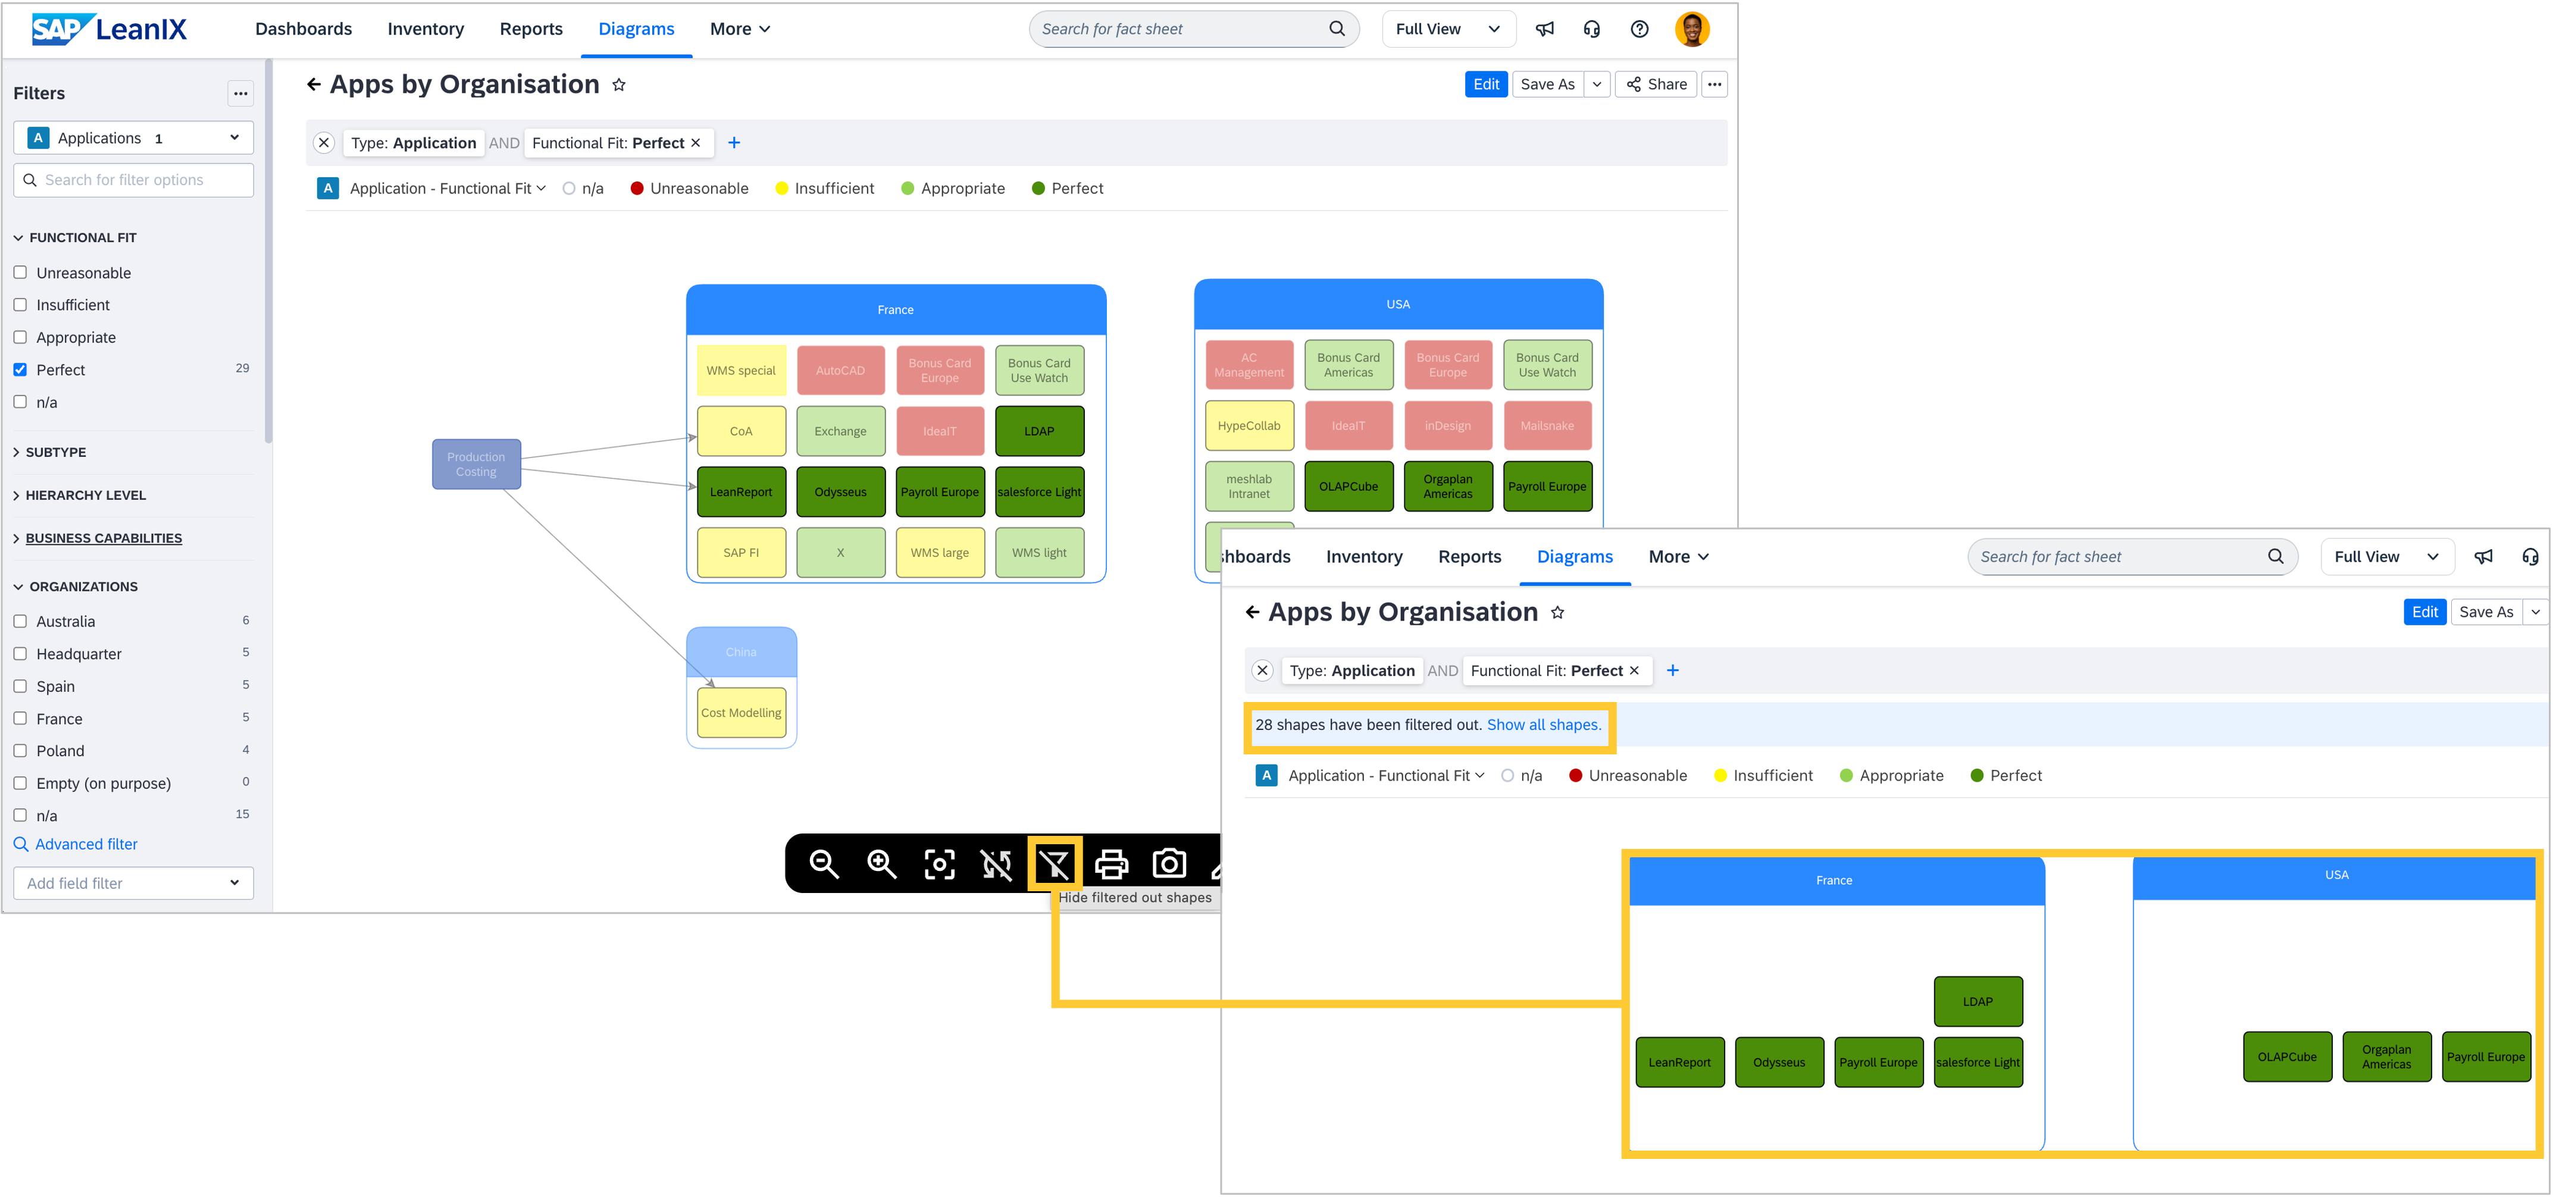
Task: Switch to the Inventory tab
Action: click(425, 29)
